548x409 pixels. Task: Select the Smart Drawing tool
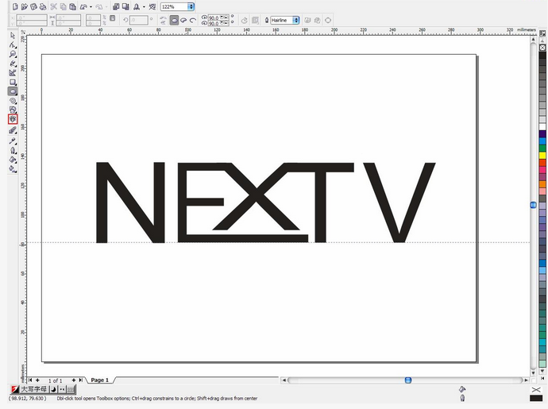point(13,73)
